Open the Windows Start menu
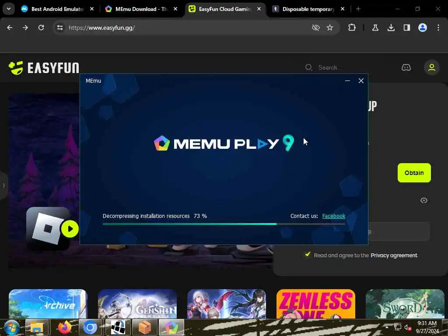Image resolution: width=448 pixels, height=336 pixels. (11, 327)
